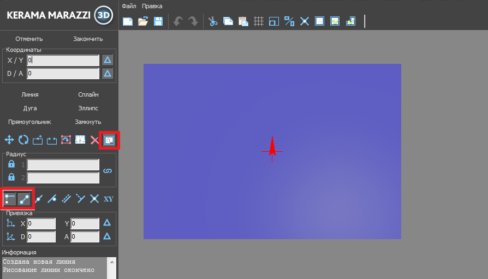This screenshot has width=488, height=279.
Task: Click the undo arrow
Action: tap(178, 21)
